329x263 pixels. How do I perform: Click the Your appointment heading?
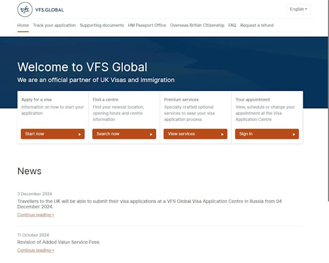[x=253, y=100]
